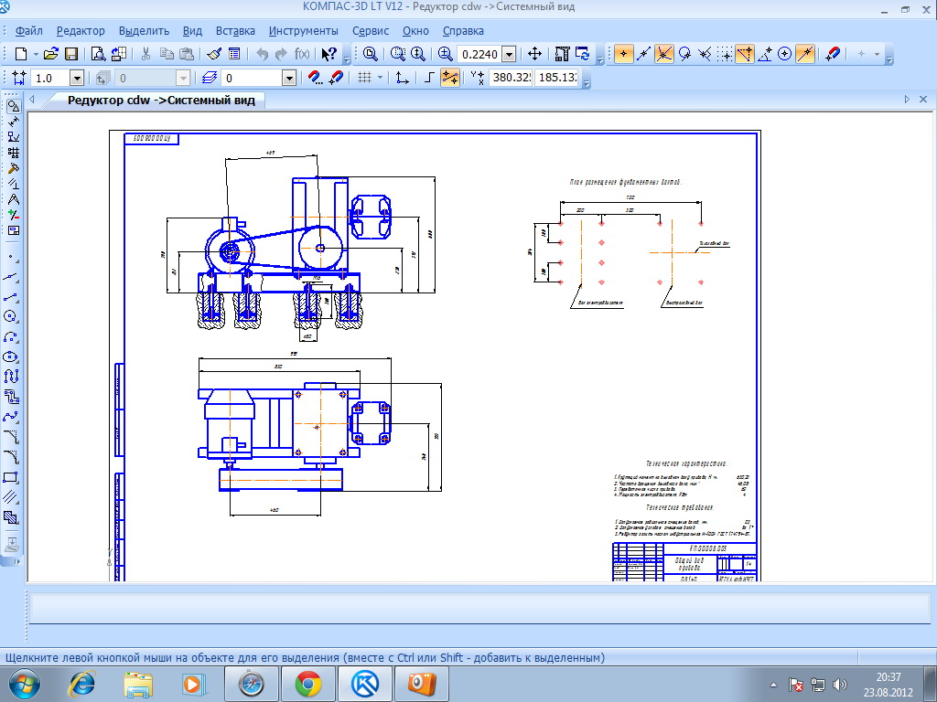Select the Point tool on left toolbar
The width and height of the screenshot is (937, 702).
click(11, 258)
